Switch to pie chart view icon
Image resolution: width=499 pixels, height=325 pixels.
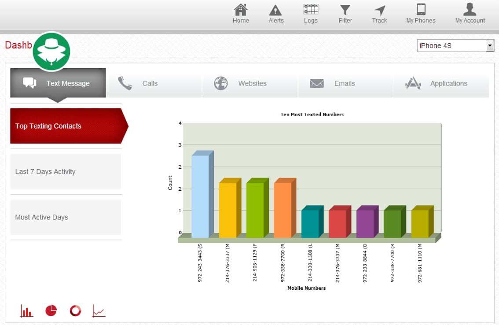pos(51,311)
